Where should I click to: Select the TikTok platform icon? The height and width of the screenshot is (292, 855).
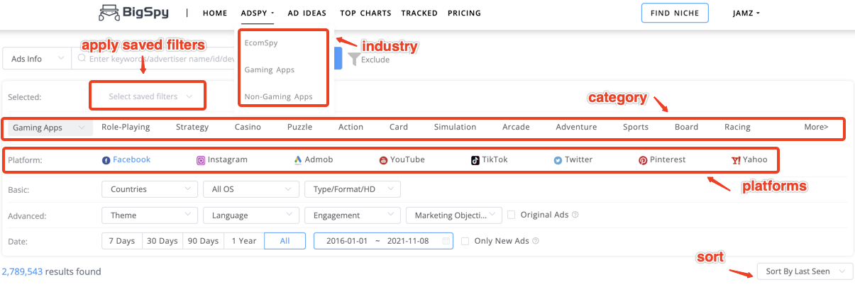[475, 160]
